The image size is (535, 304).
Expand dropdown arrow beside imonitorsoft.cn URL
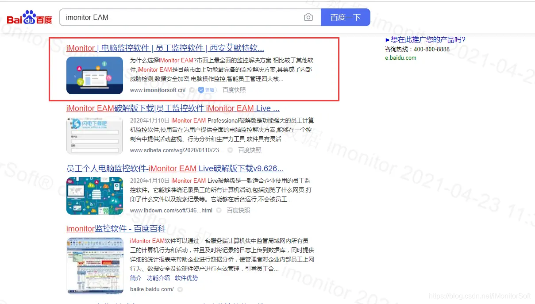point(192,90)
